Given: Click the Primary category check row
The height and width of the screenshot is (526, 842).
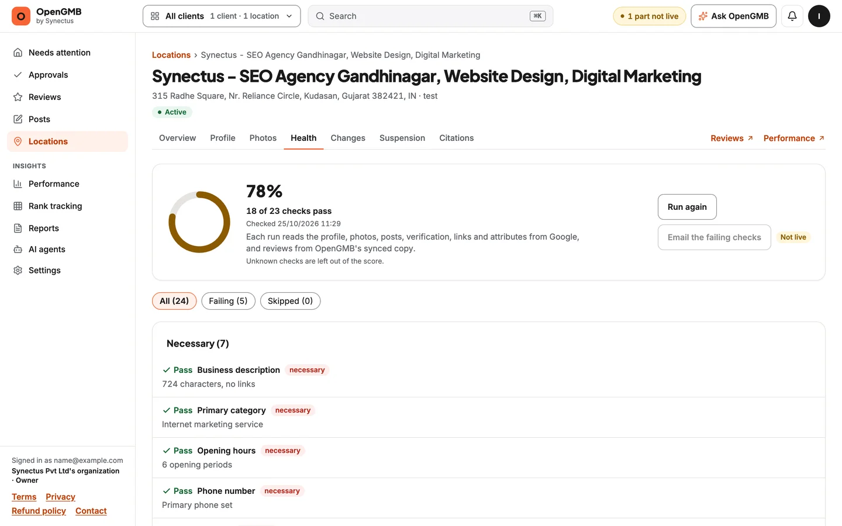Looking at the screenshot, I should [489, 417].
